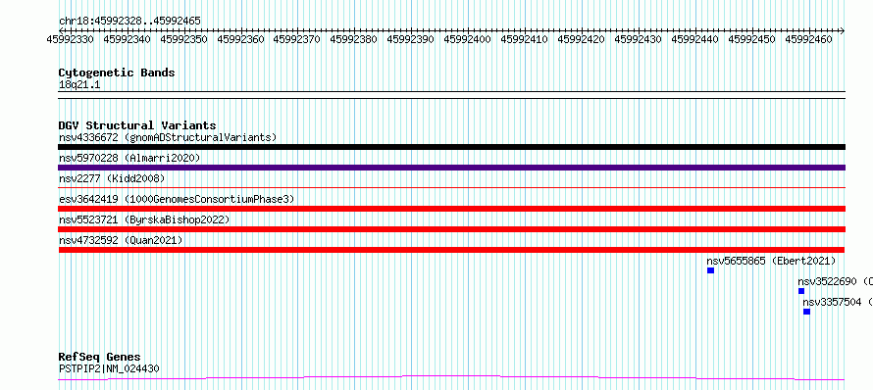Viewport: 873px width, 390px height.
Task: Open the nsv2277 (Kidd2008) label
Action: tap(112, 178)
